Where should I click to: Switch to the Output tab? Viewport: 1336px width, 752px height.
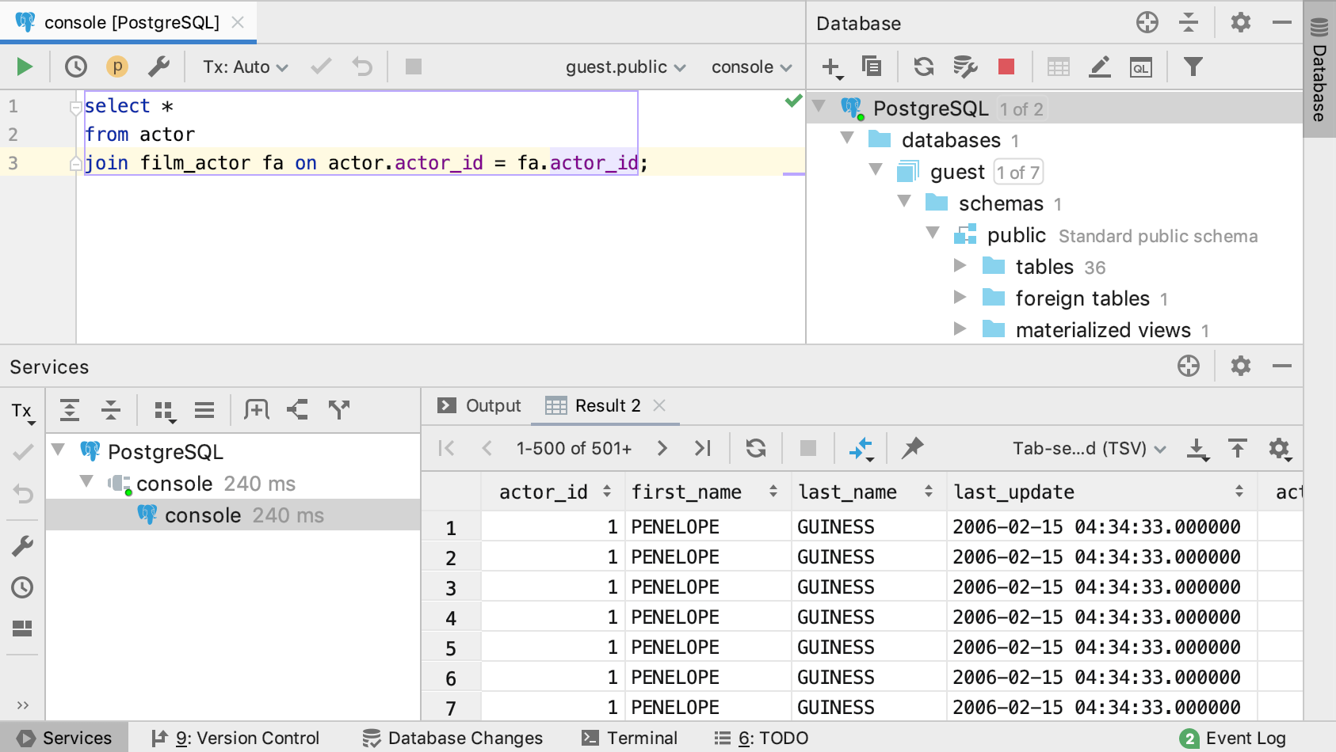click(479, 406)
